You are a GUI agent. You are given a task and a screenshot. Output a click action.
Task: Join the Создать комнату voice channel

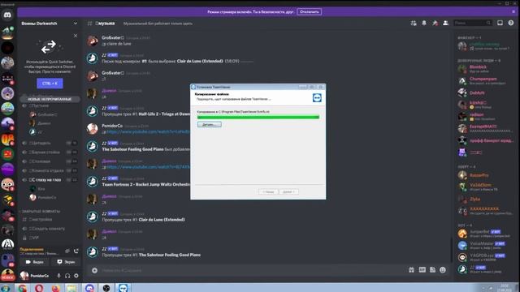(x=49, y=229)
